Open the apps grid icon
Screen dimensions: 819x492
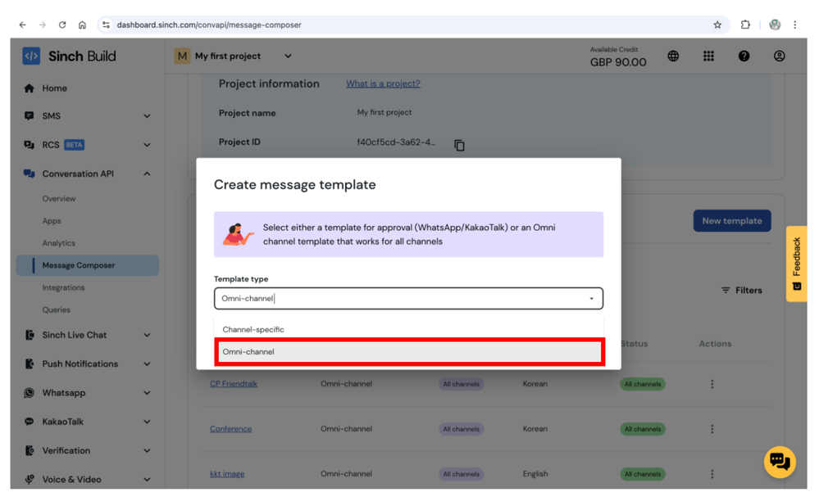[x=708, y=56]
